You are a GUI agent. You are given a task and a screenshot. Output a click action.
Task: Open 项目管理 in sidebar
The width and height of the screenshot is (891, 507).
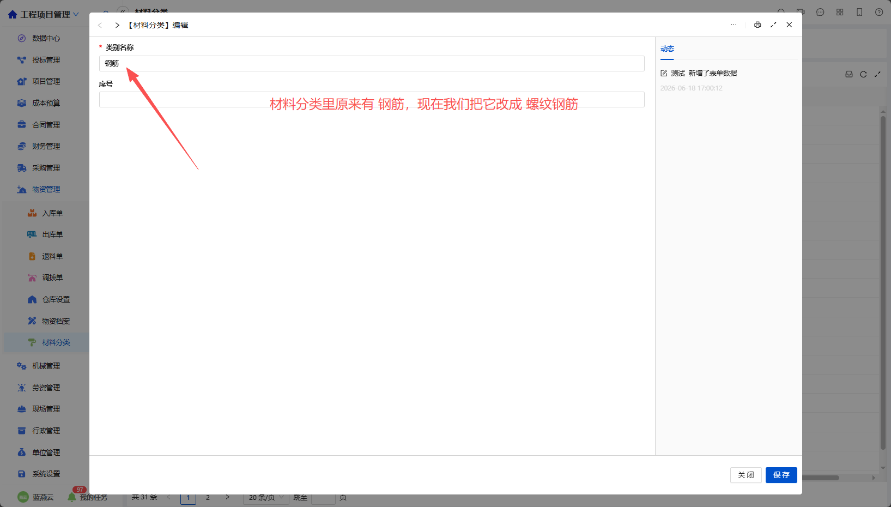click(x=46, y=81)
